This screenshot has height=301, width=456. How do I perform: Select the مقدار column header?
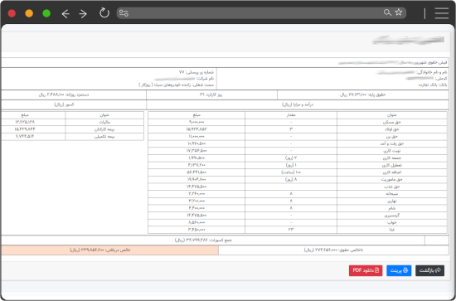point(291,115)
